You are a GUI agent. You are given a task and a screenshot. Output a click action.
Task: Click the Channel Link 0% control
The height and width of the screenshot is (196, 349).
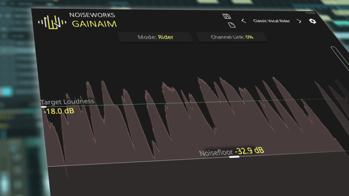point(232,37)
